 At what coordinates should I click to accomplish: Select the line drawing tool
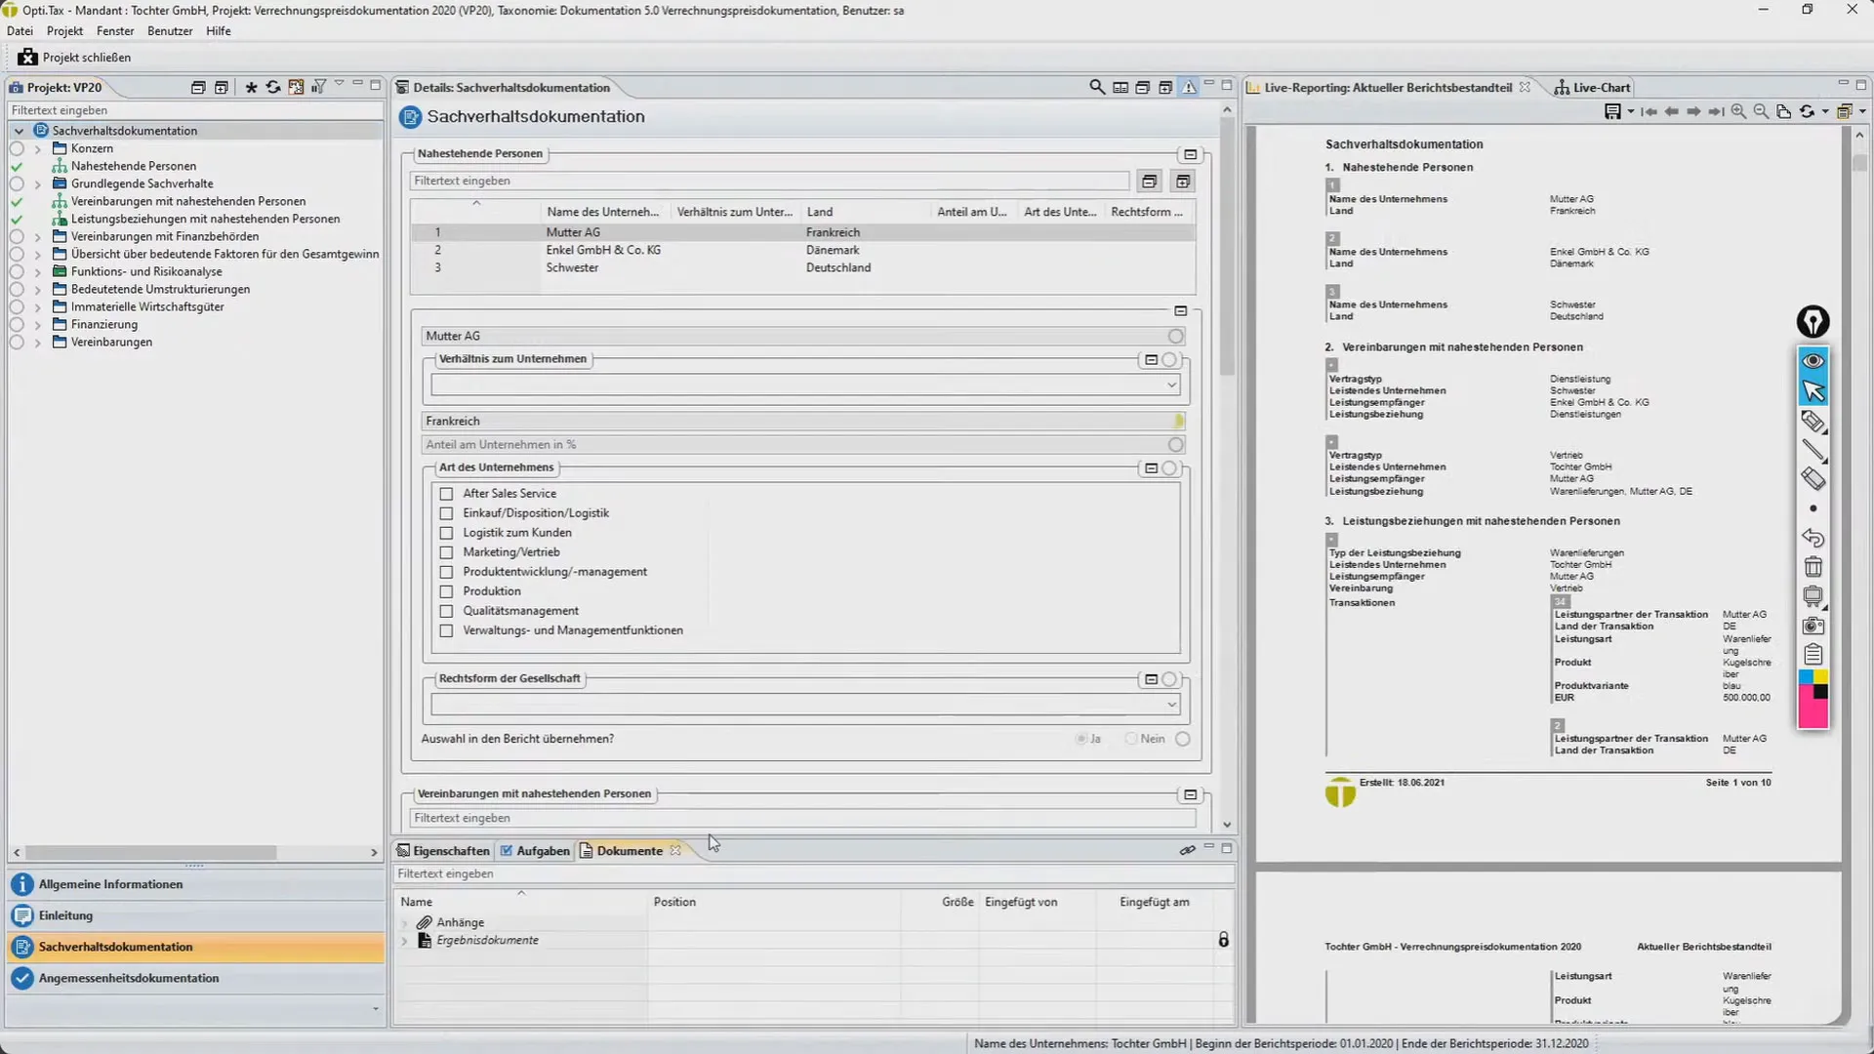(1813, 450)
